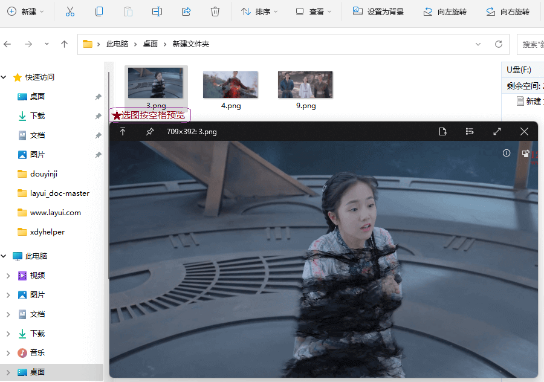The width and height of the screenshot is (544, 382).
Task: Click the search input field
Action: (531, 44)
